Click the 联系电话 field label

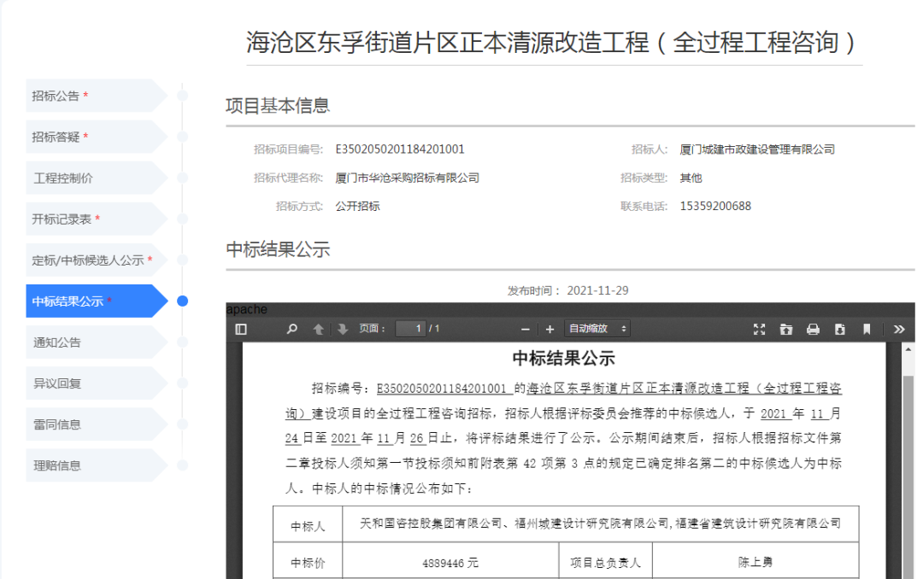[644, 206]
